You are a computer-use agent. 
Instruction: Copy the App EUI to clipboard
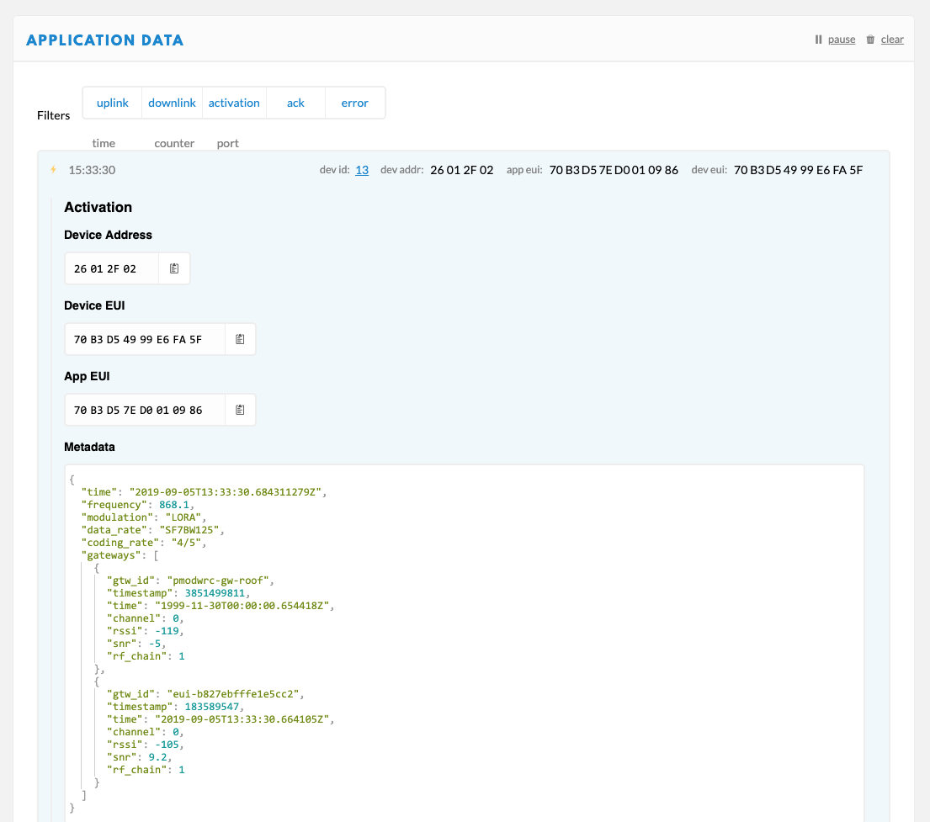240,410
